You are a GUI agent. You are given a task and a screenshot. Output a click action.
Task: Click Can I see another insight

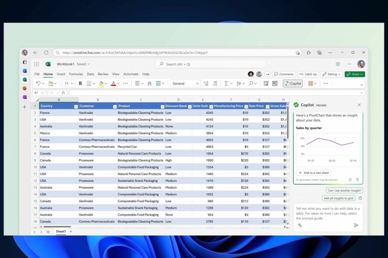[x=345, y=191]
